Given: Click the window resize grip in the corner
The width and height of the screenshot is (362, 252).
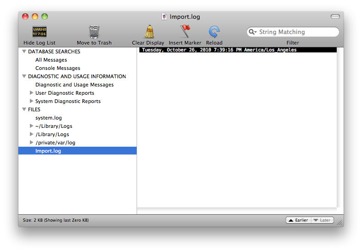Looking at the screenshot, I should [339, 223].
